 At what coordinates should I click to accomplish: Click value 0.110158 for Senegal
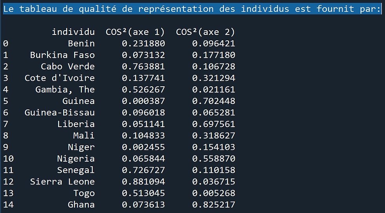[214, 170]
